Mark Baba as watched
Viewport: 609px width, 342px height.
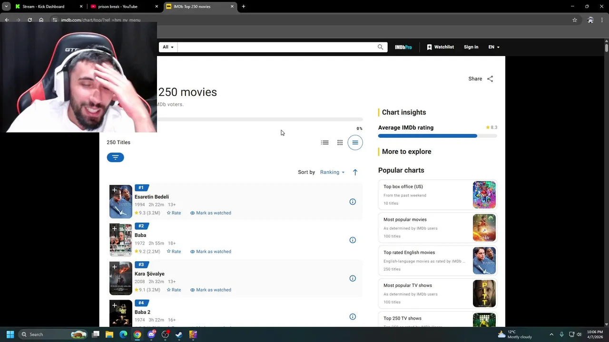coord(210,251)
